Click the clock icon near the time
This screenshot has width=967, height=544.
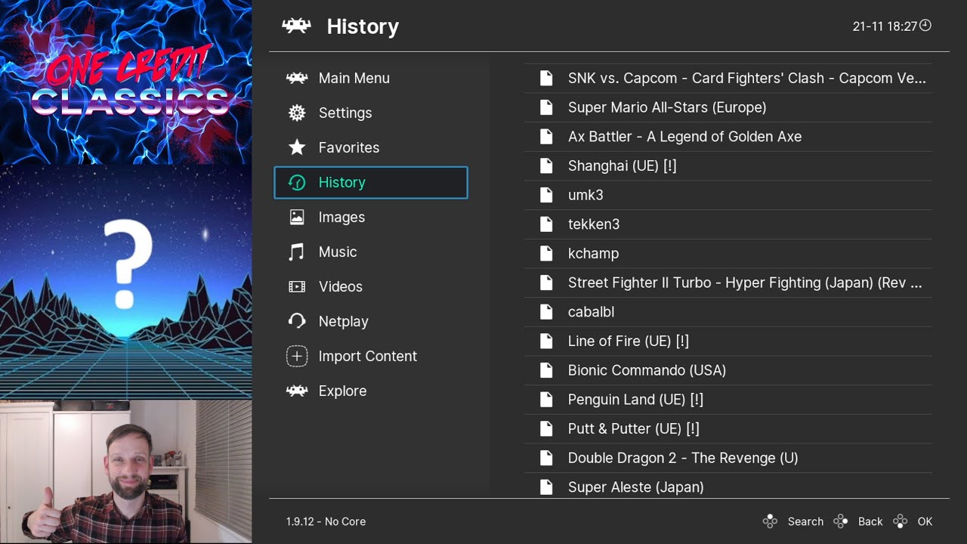925,26
